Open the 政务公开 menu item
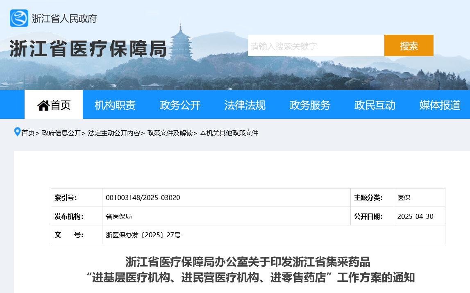Image resolution: width=470 pixels, height=293 pixels. 180,105
